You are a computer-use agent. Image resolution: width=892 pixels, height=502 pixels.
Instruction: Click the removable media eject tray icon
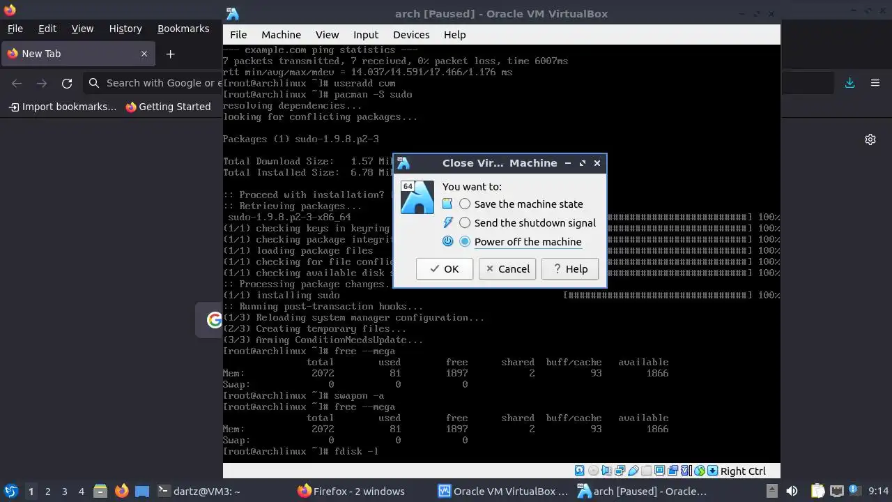pos(772,492)
